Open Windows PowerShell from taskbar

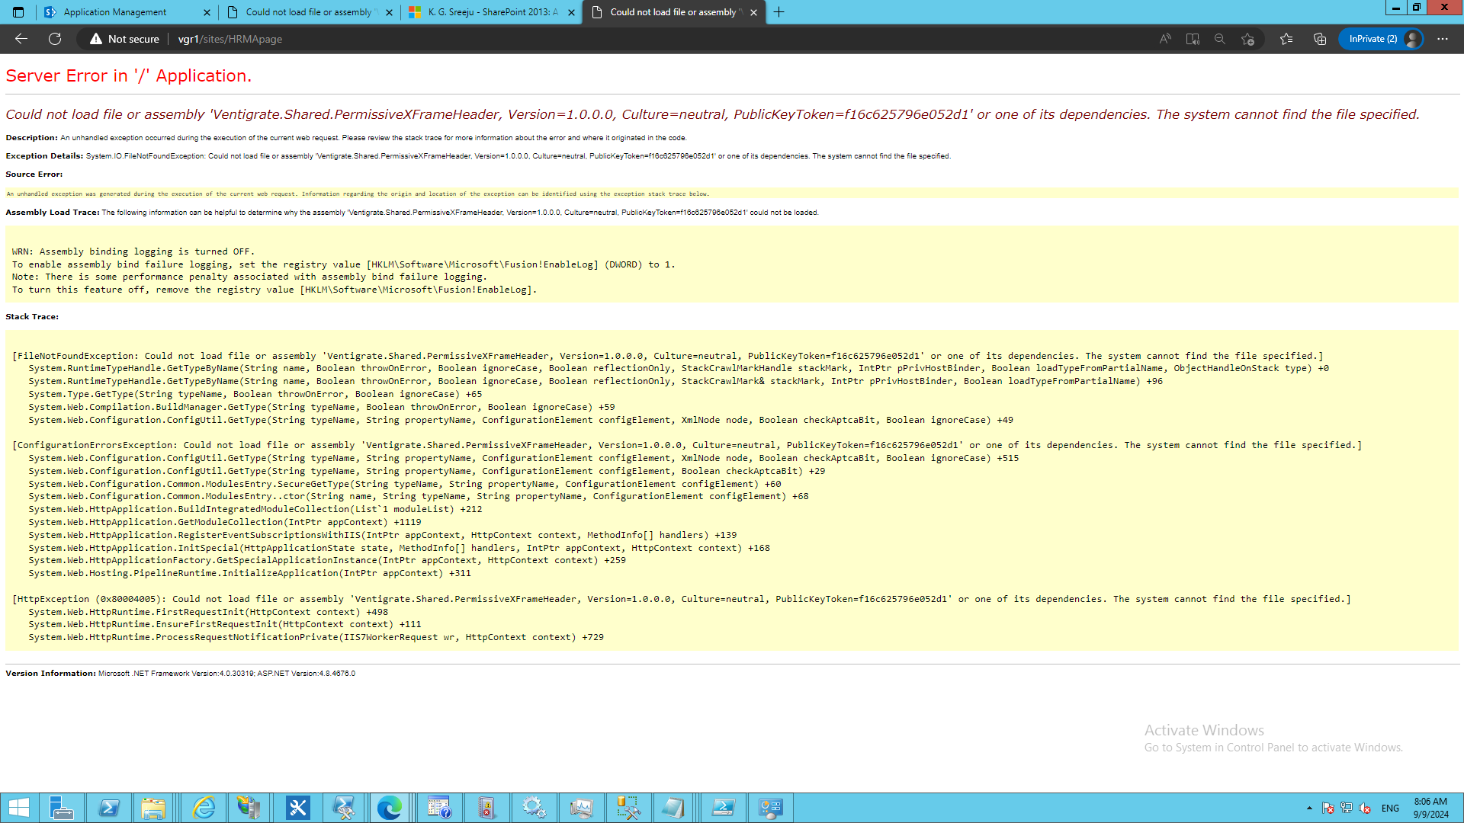point(108,808)
